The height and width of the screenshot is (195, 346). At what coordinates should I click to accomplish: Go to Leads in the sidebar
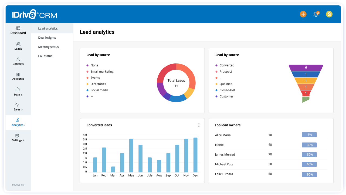click(18, 46)
